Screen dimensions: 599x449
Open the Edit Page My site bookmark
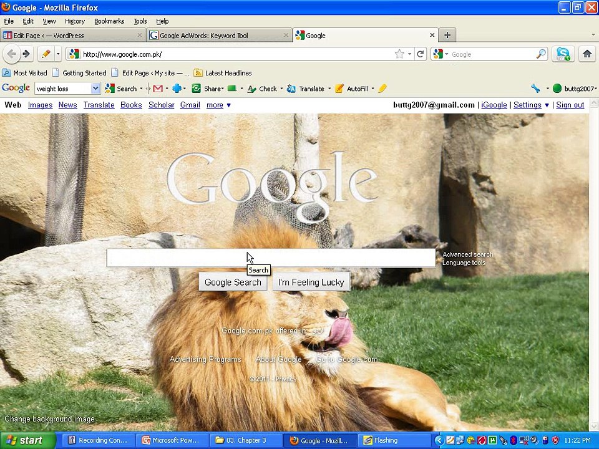(x=150, y=72)
